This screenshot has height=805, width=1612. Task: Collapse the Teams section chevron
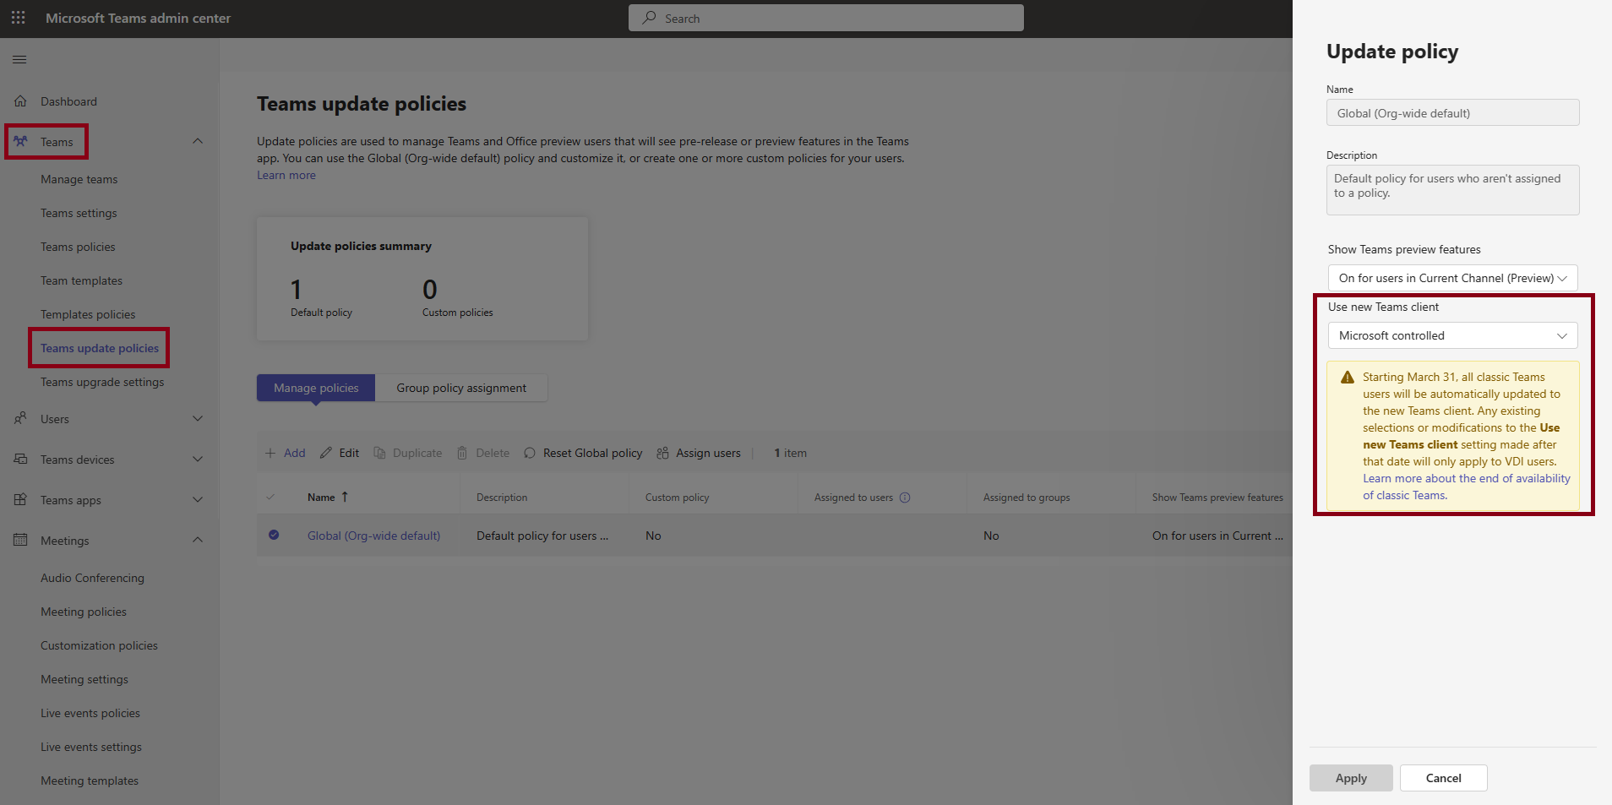(198, 141)
